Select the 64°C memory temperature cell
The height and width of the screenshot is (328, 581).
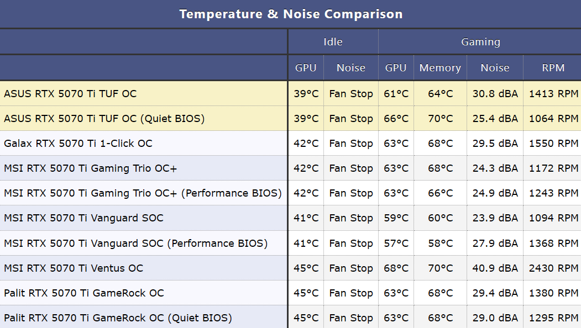pos(440,94)
